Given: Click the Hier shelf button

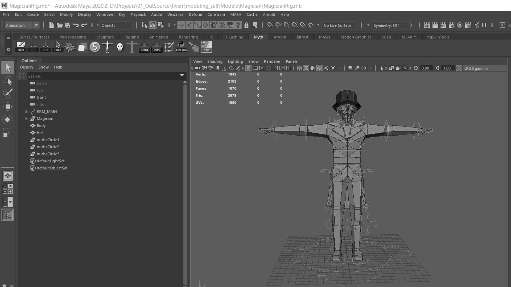Looking at the screenshot, I should tap(58, 47).
